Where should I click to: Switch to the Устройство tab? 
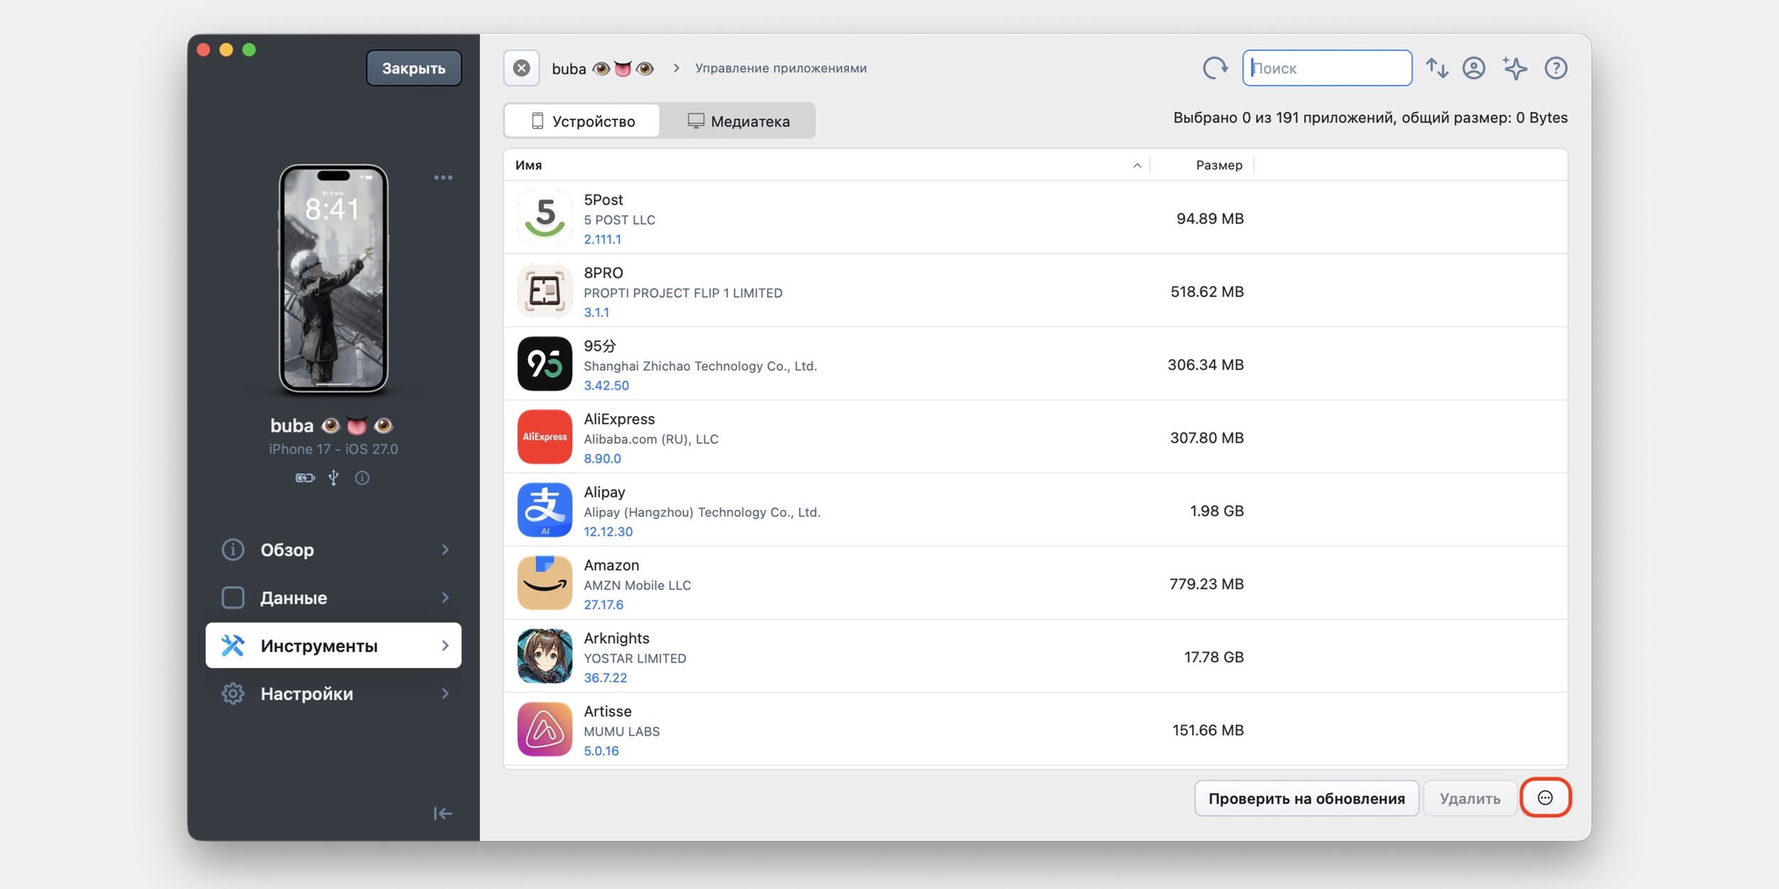pyautogui.click(x=582, y=122)
